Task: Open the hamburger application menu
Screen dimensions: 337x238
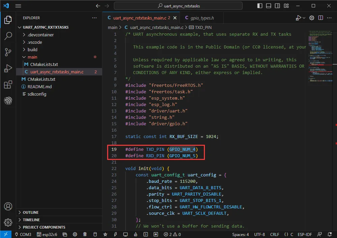Action: tap(18, 6)
